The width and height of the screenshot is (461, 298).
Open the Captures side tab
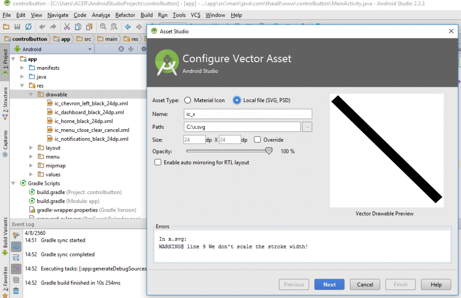[x=5, y=144]
